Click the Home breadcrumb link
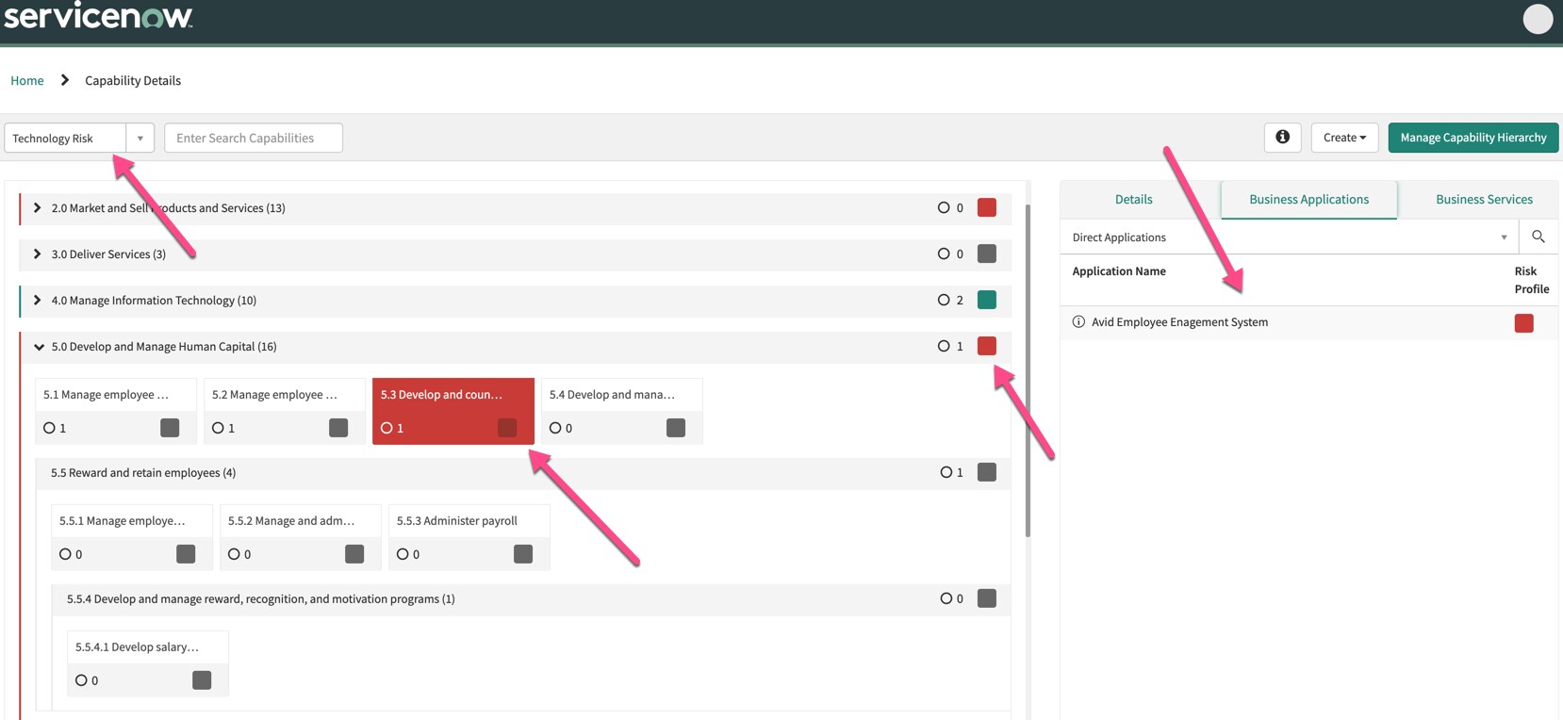 (x=27, y=80)
